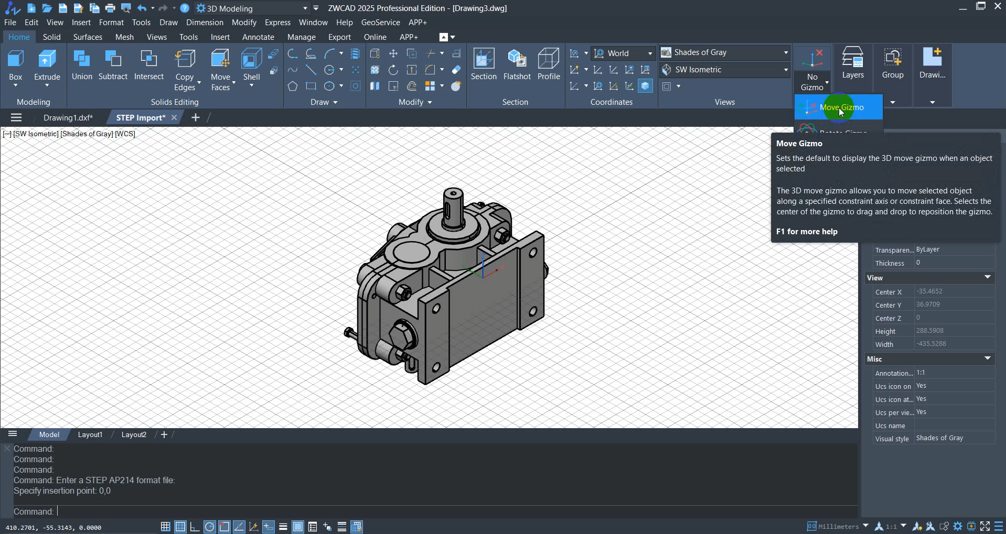Click the Group tool
The width and height of the screenshot is (1006, 534).
(893, 63)
